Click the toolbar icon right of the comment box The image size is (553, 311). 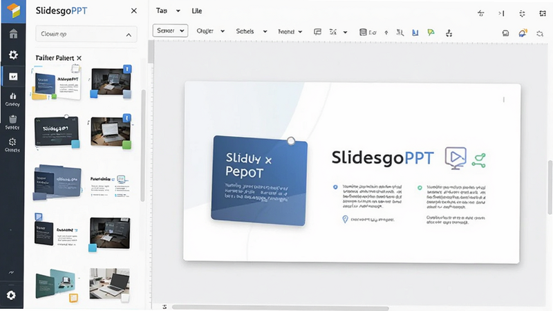333,32
